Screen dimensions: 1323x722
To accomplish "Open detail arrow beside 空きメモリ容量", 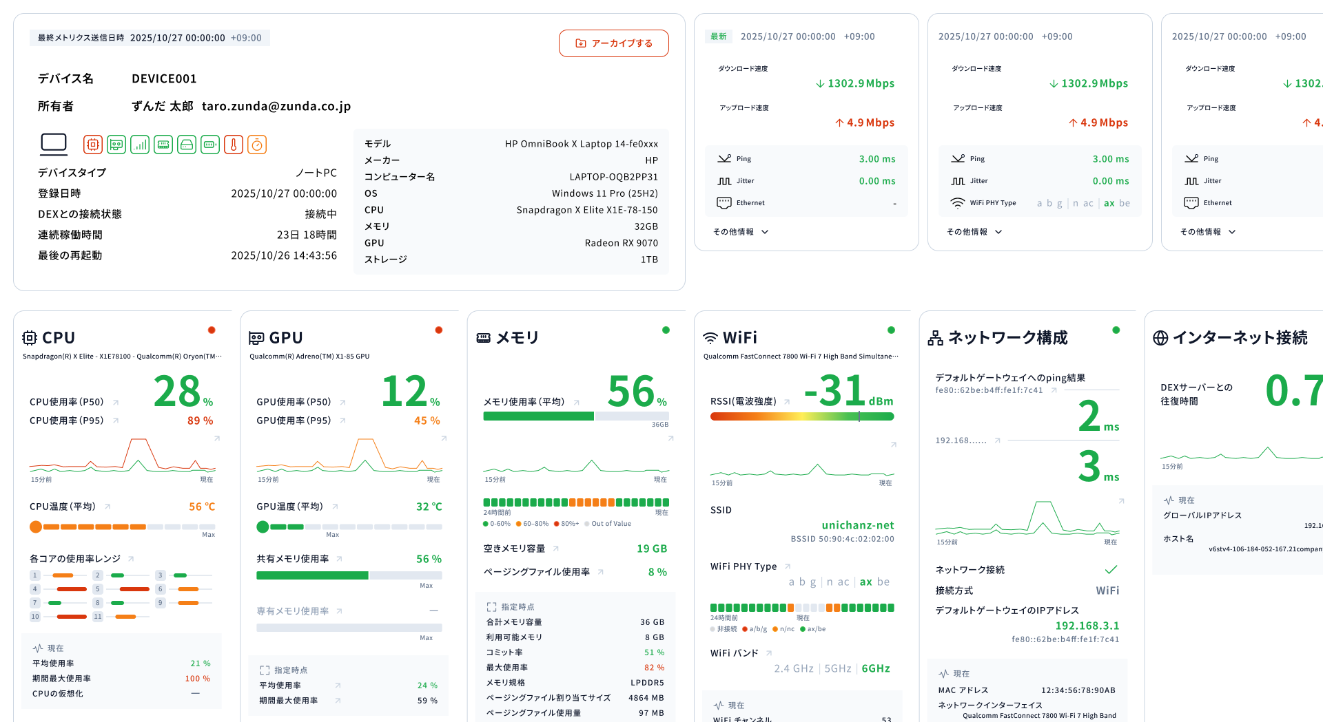I will (x=556, y=549).
